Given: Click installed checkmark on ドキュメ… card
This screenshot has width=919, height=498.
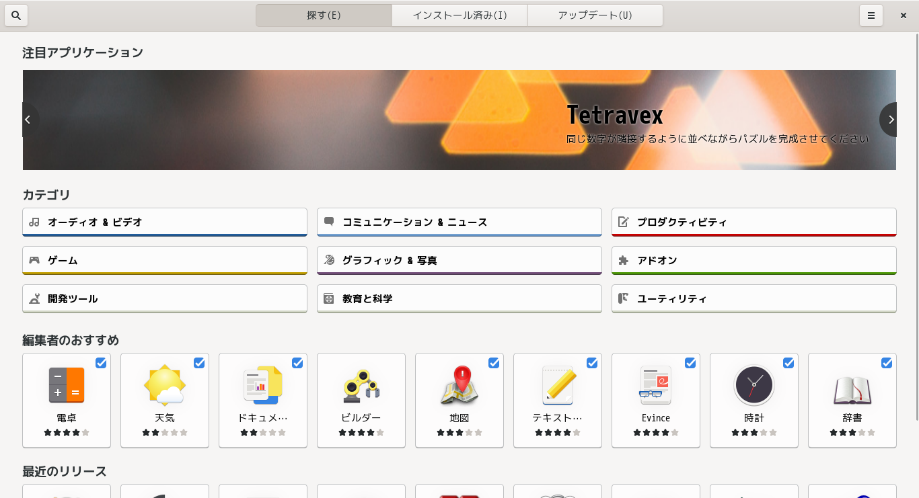Looking at the screenshot, I should tap(297, 363).
